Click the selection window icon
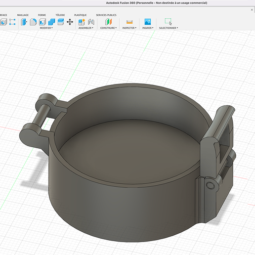 tap(168, 22)
